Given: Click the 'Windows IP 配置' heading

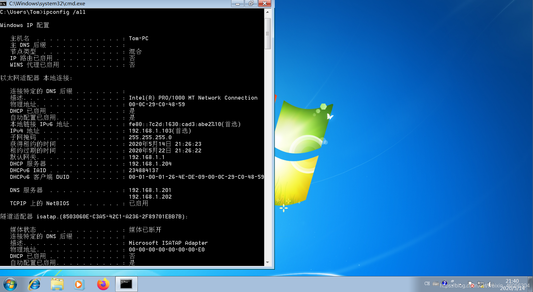Looking at the screenshot, I should (25, 25).
